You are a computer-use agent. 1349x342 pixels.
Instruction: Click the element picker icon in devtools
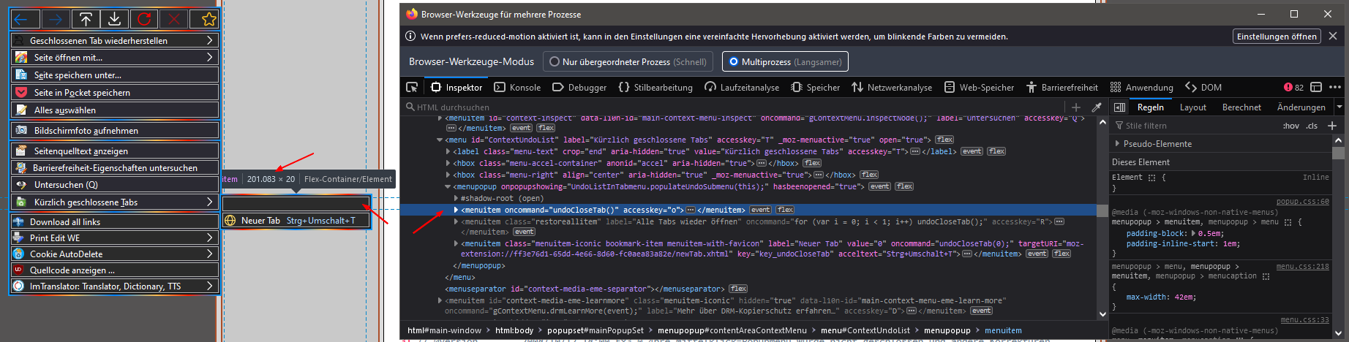pos(412,87)
